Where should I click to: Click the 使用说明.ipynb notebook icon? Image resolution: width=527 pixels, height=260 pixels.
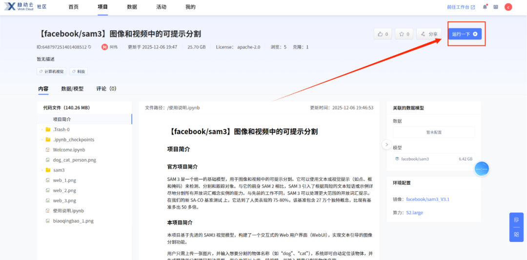tap(48, 211)
